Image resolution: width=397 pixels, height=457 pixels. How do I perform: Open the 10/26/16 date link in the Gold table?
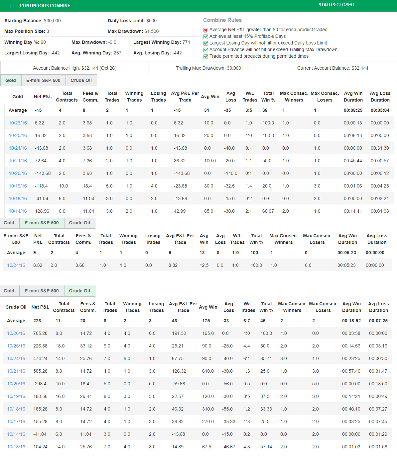17,122
